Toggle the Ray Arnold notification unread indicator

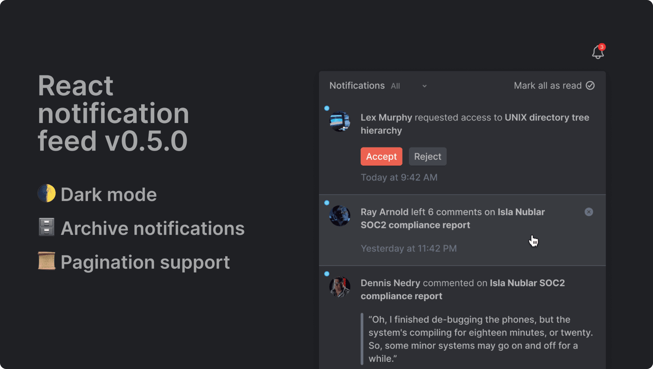(x=327, y=203)
